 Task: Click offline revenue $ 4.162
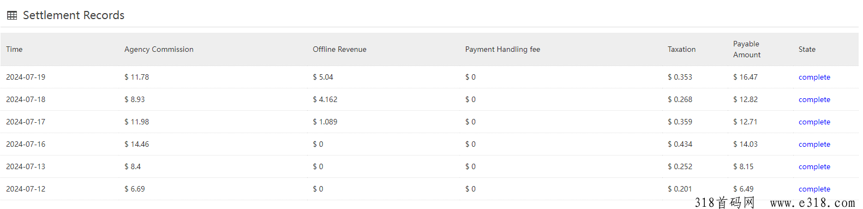[x=325, y=99]
